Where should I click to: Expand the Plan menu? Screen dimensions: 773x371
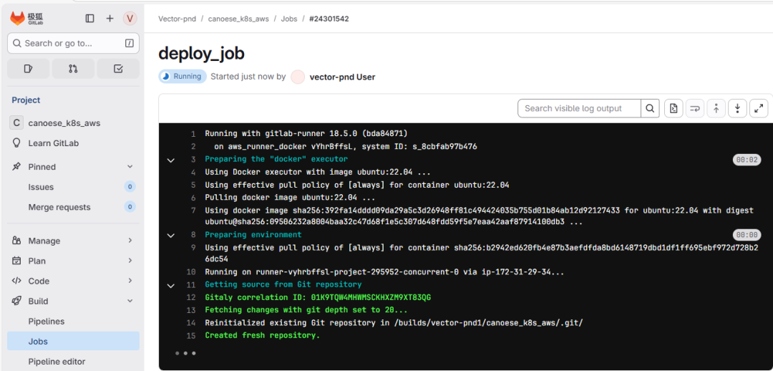point(74,261)
